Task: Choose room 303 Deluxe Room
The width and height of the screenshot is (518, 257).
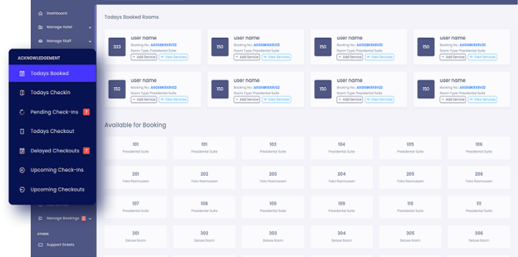Action: (x=273, y=237)
